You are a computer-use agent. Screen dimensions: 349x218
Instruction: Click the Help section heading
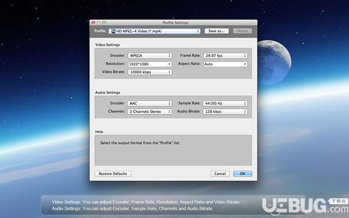pyautogui.click(x=99, y=132)
